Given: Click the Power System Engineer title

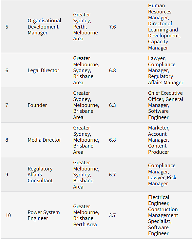Looking at the screenshot, I should click(x=44, y=215).
